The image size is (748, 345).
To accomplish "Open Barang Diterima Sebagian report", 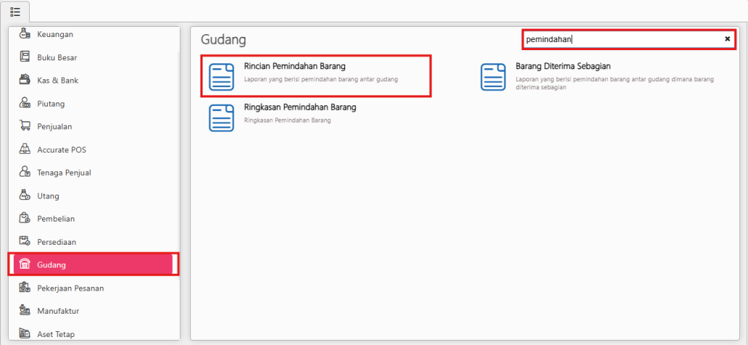I will (x=563, y=66).
